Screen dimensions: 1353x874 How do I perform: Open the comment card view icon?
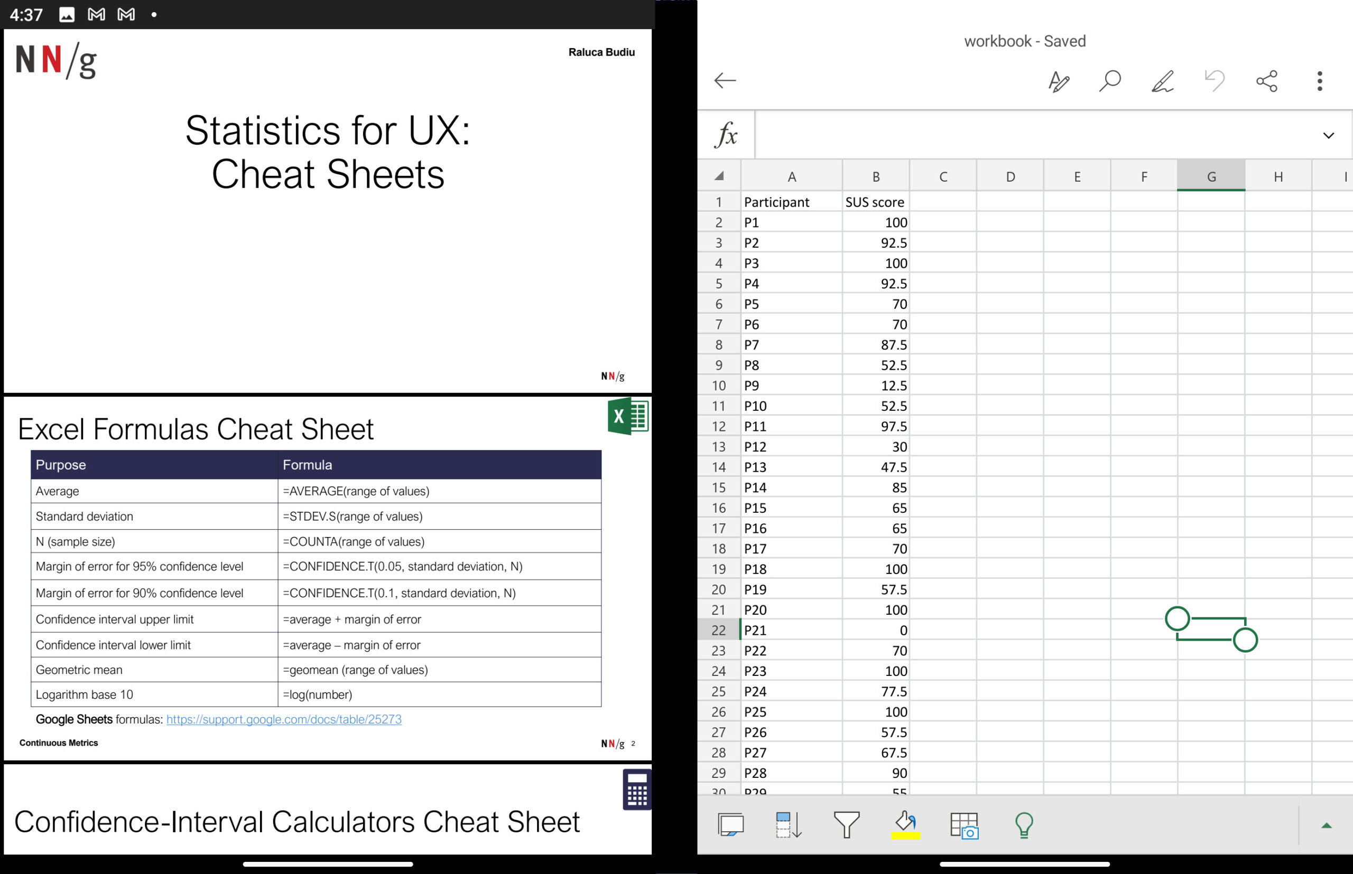[730, 825]
